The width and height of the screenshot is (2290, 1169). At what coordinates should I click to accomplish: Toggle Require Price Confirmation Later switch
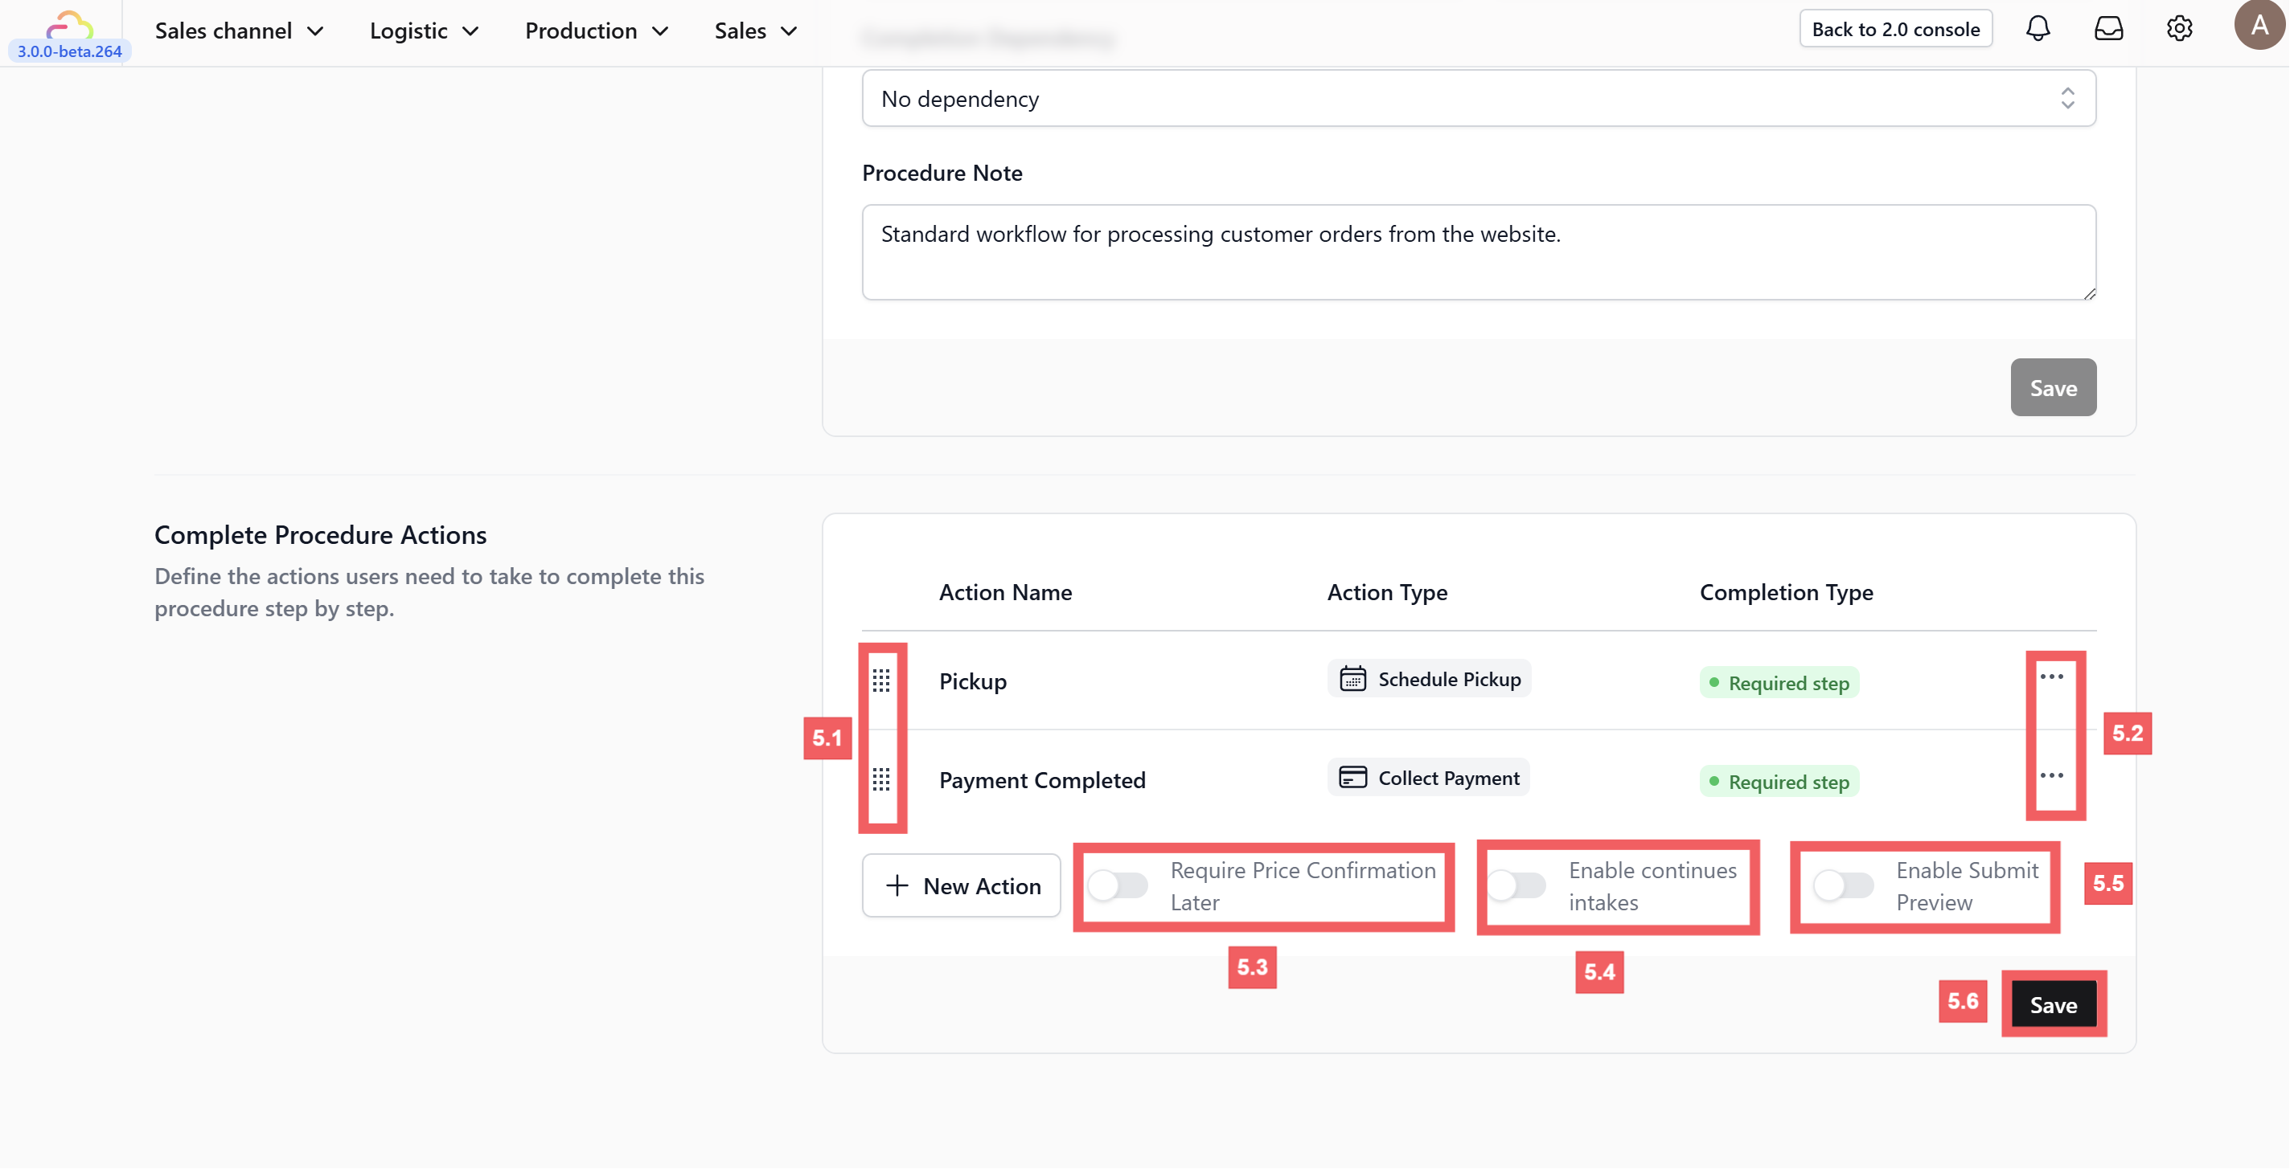pos(1118,885)
